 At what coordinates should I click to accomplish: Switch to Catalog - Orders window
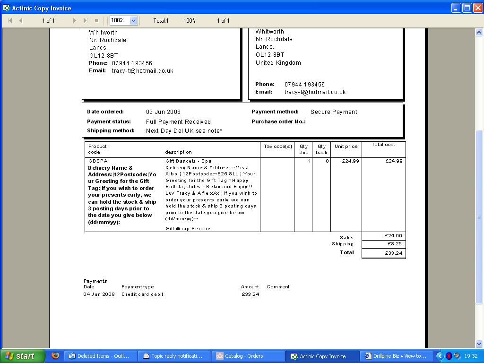[247, 356]
